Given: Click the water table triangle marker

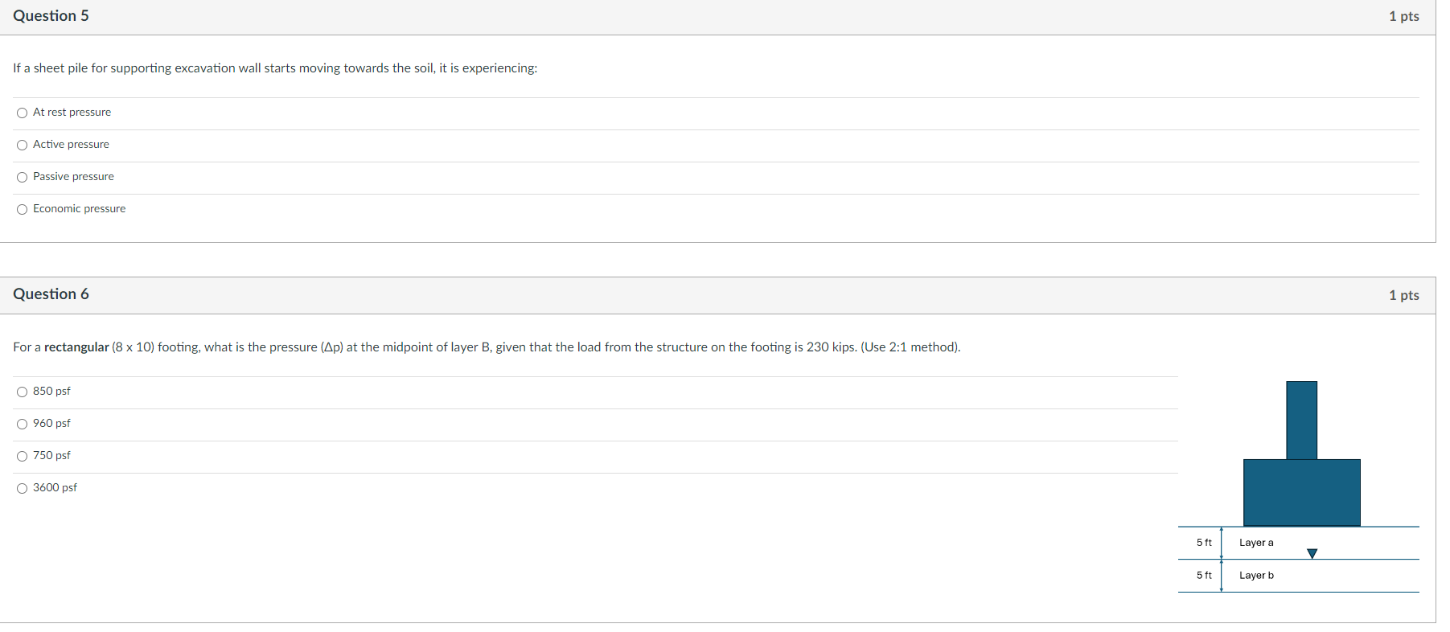Looking at the screenshot, I should pos(1312,553).
